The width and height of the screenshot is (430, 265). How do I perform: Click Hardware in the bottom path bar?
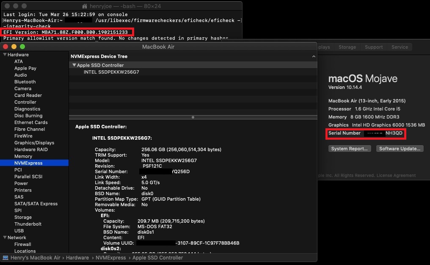pos(77,258)
